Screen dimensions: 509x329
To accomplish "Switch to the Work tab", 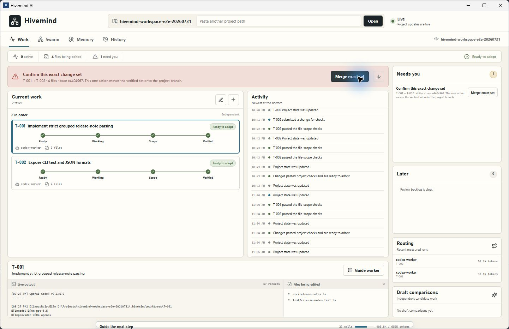I will click(x=19, y=40).
